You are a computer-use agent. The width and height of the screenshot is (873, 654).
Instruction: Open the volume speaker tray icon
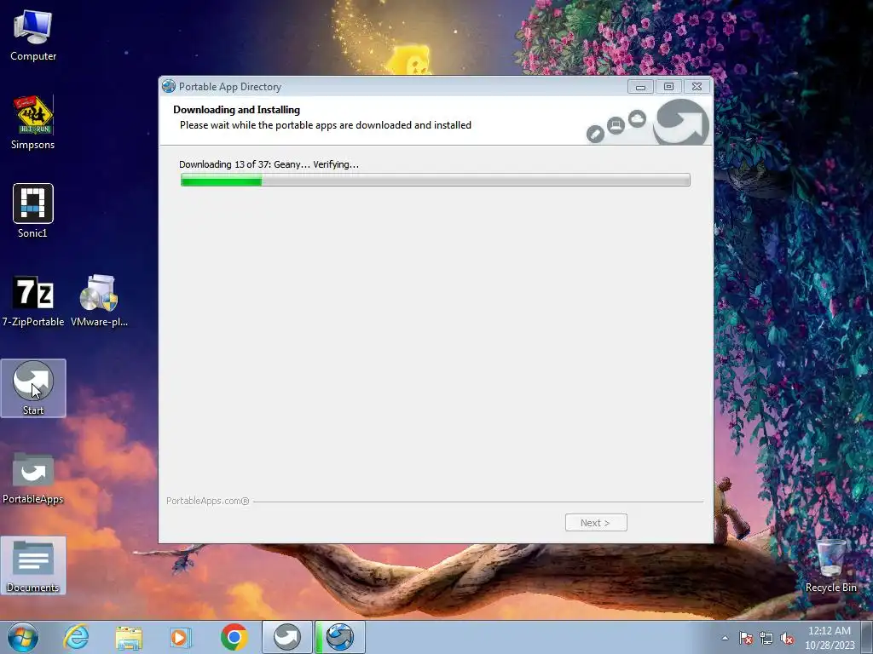click(787, 638)
